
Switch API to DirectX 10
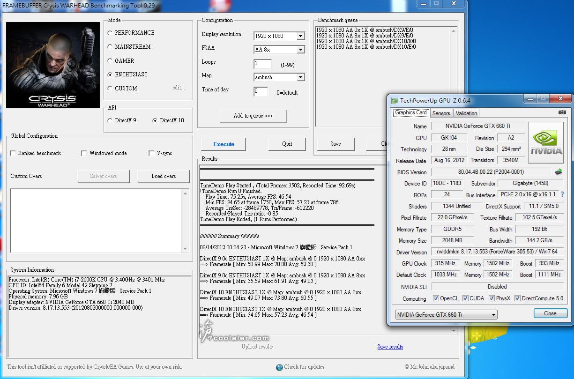point(155,120)
